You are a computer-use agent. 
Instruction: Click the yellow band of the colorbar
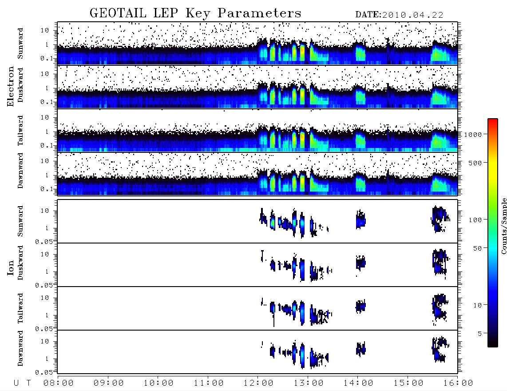493,168
